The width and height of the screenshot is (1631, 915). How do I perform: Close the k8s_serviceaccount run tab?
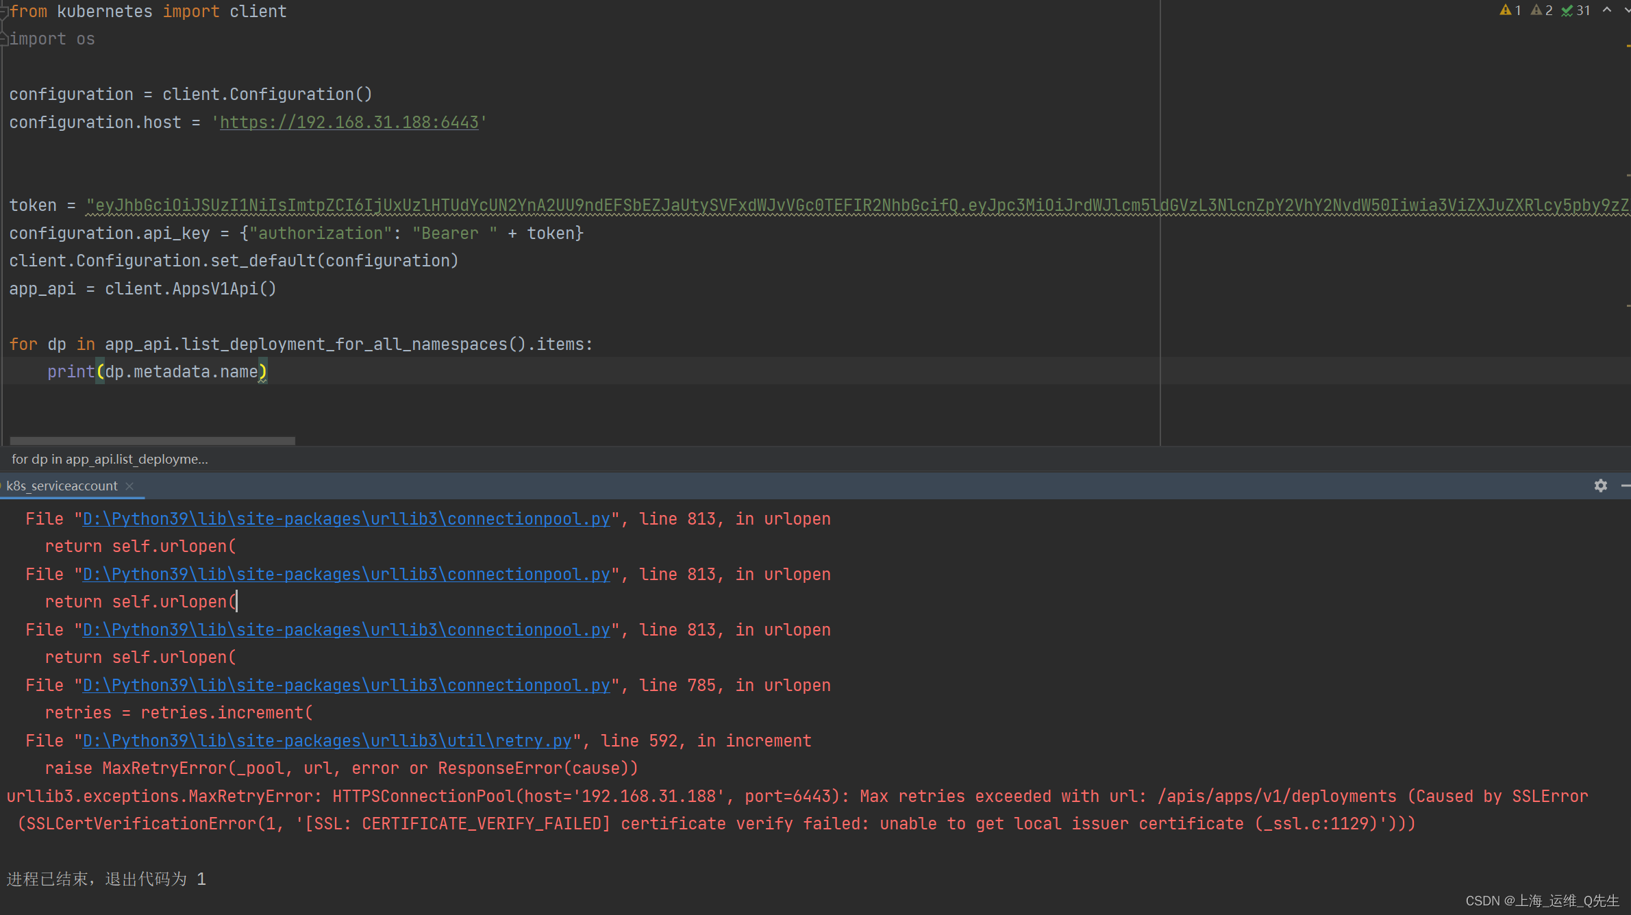tap(129, 486)
